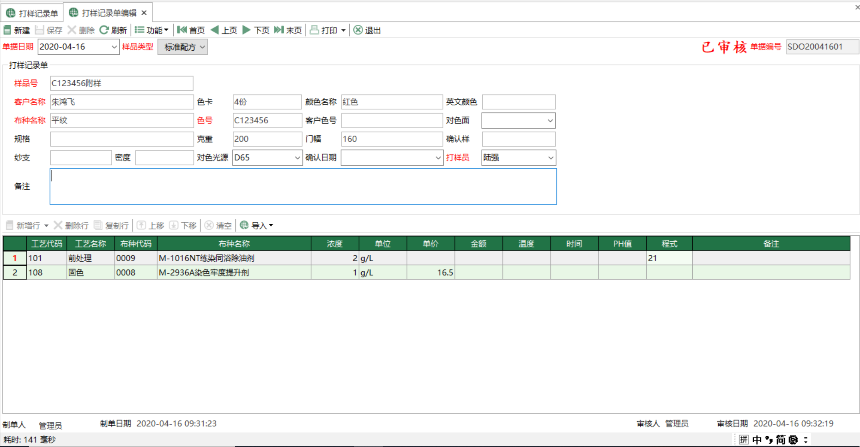Click the 拼 IME mode indicator

click(743, 440)
